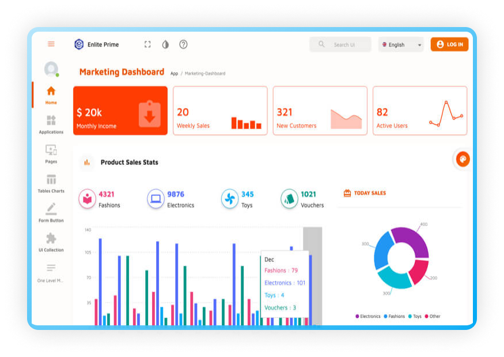
Task: Open the help question mark icon
Action: click(x=183, y=44)
